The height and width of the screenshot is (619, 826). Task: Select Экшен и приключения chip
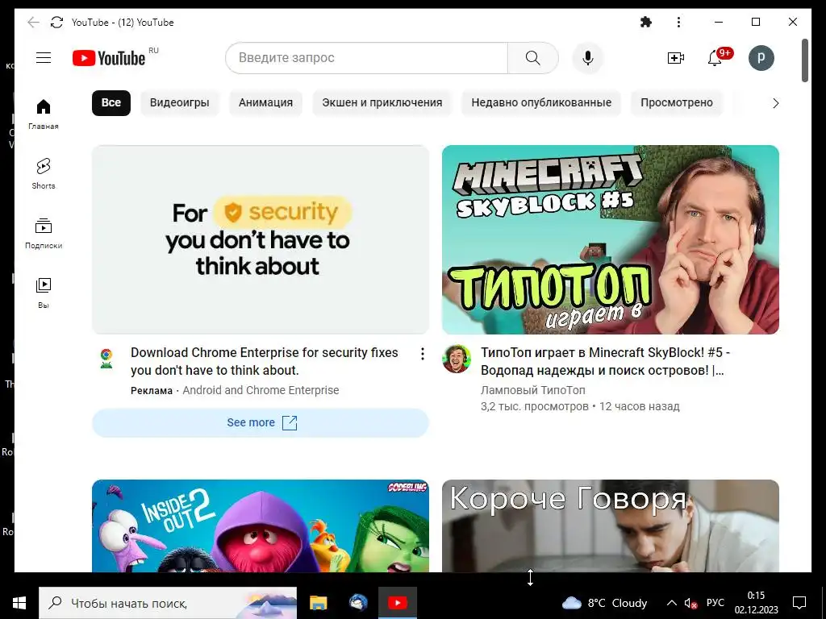click(382, 102)
